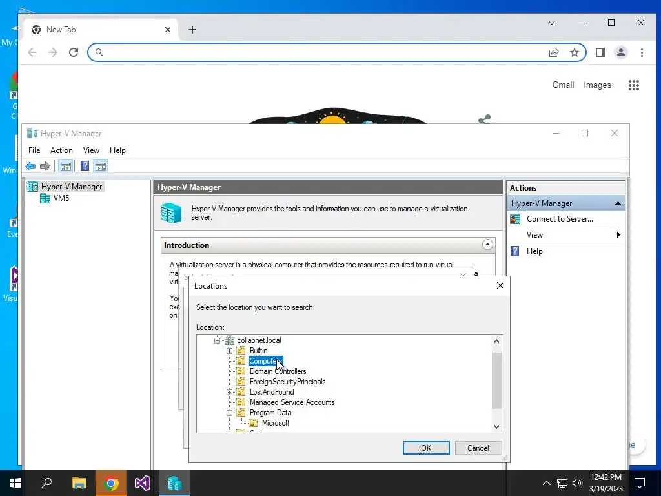
Task: Open the Windows Start menu
Action: pos(15,483)
